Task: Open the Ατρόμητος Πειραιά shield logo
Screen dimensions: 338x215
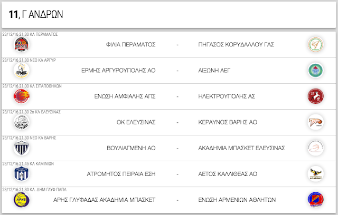Action: pos(21,174)
